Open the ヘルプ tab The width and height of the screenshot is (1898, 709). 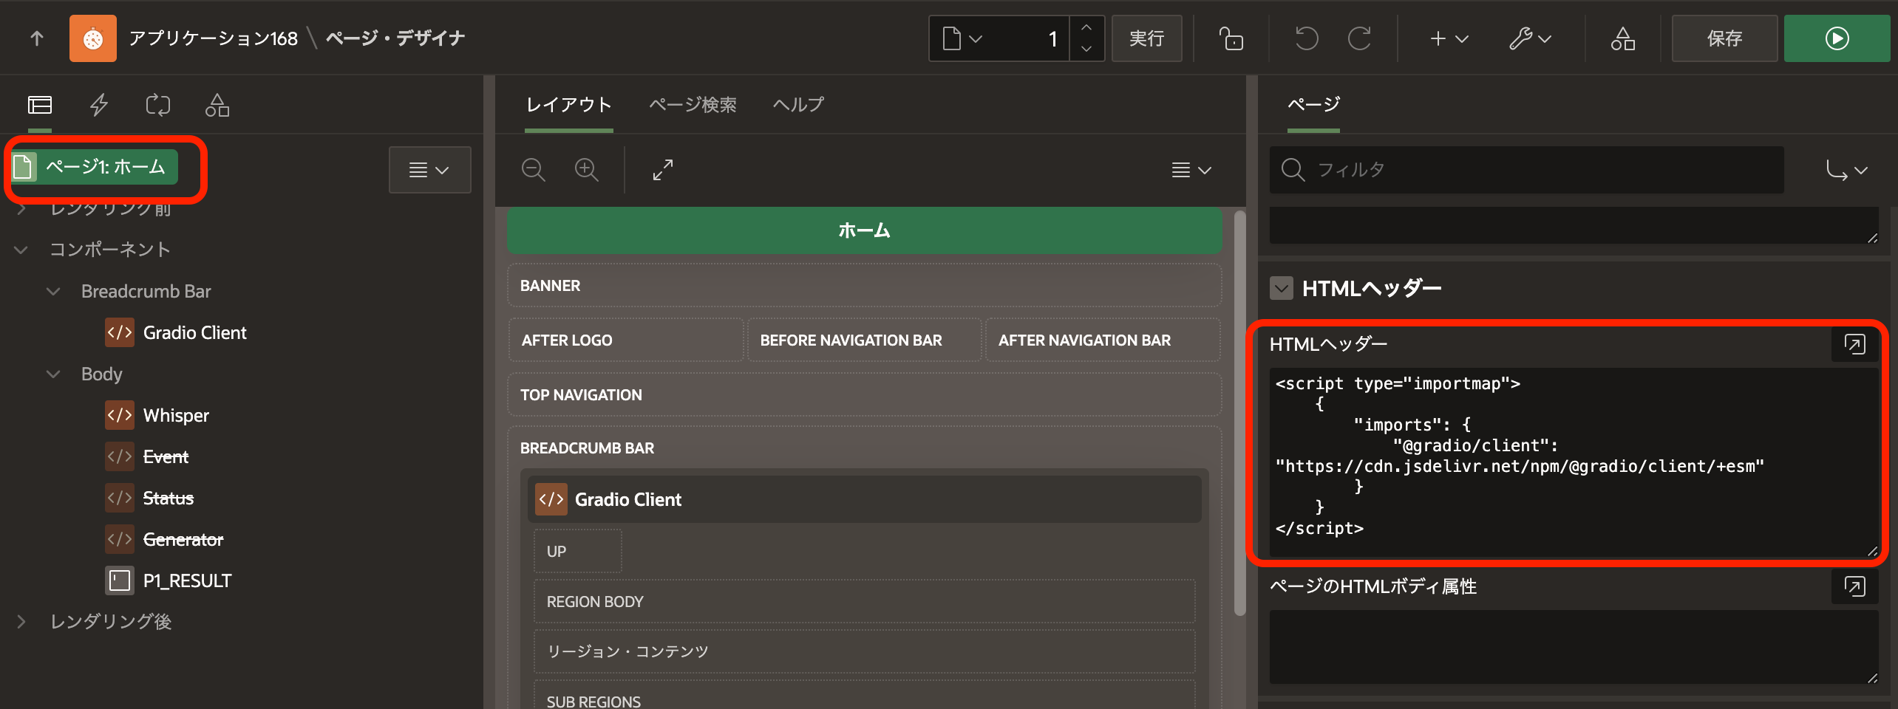pyautogui.click(x=798, y=105)
